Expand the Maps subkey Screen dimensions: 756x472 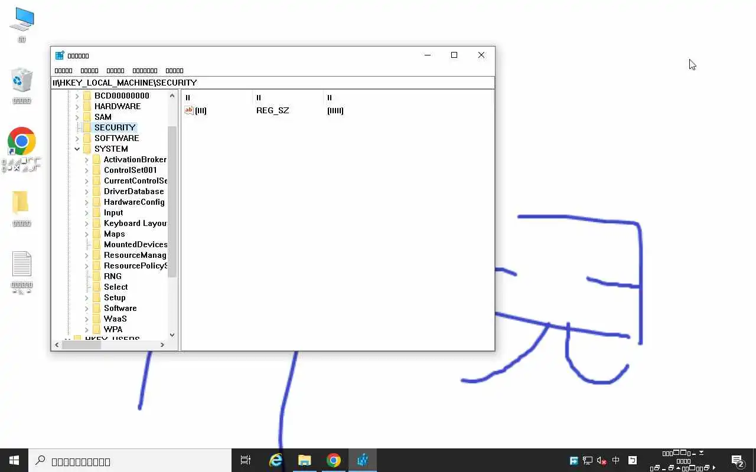click(x=86, y=234)
